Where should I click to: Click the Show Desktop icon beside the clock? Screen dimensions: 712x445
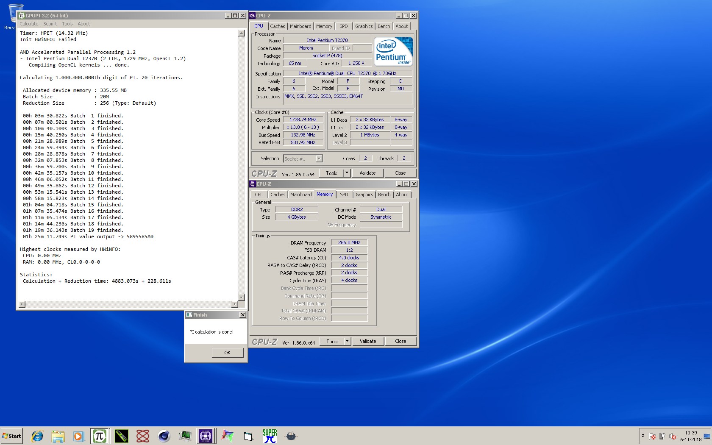coord(707,436)
